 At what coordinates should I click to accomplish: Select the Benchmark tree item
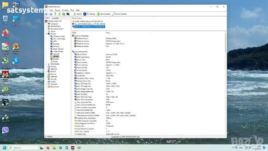pos(55,87)
